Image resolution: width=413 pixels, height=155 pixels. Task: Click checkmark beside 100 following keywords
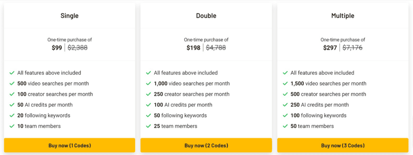[x=285, y=115]
